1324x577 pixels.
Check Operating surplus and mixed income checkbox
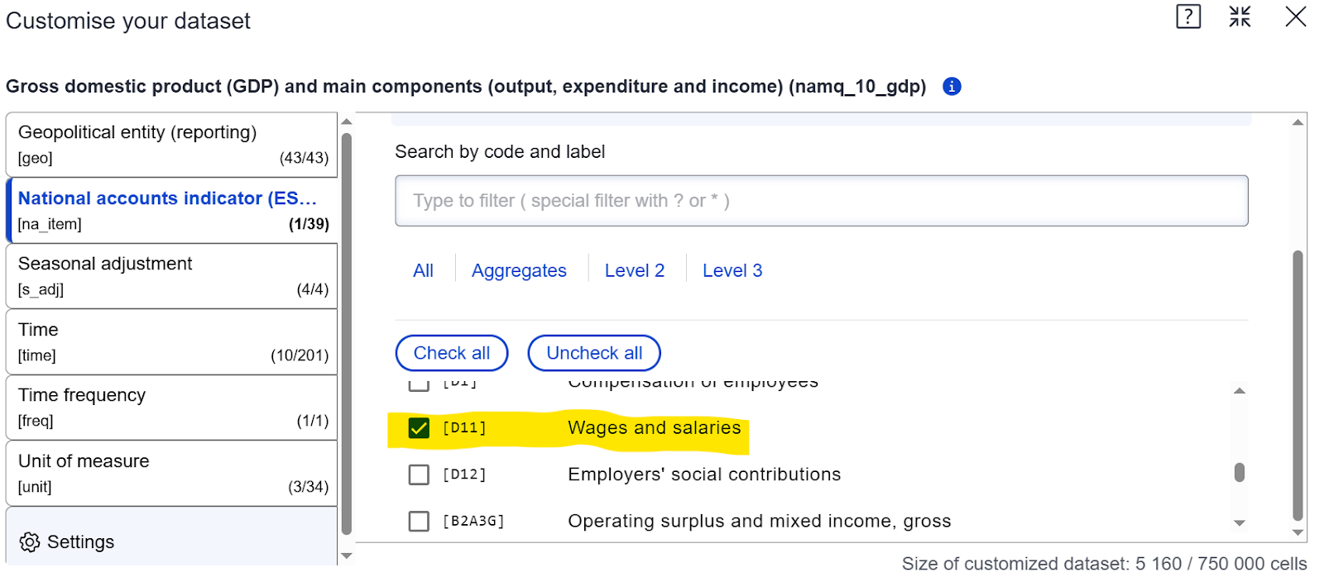click(420, 522)
